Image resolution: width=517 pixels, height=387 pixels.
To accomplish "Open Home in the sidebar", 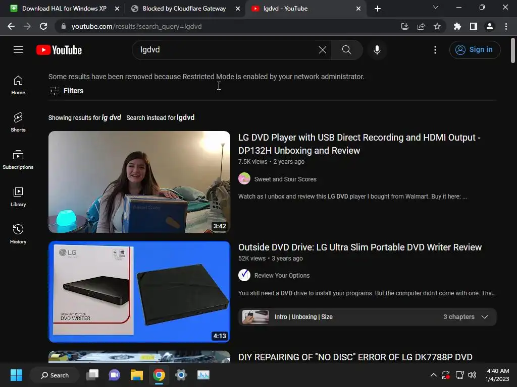I will (x=18, y=85).
